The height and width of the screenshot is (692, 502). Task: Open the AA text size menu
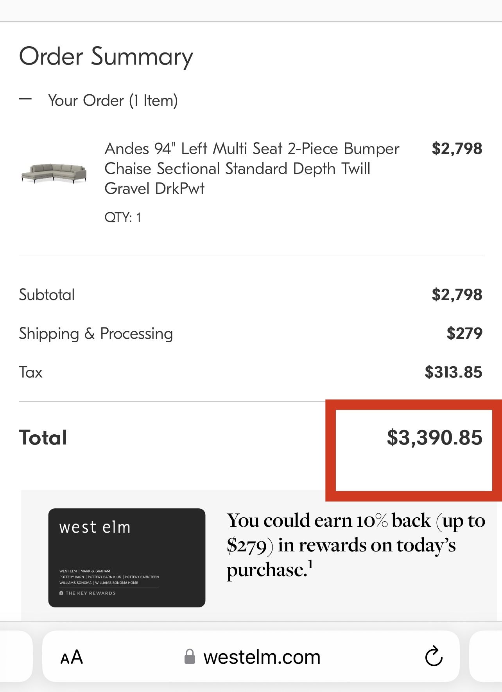pos(72,657)
